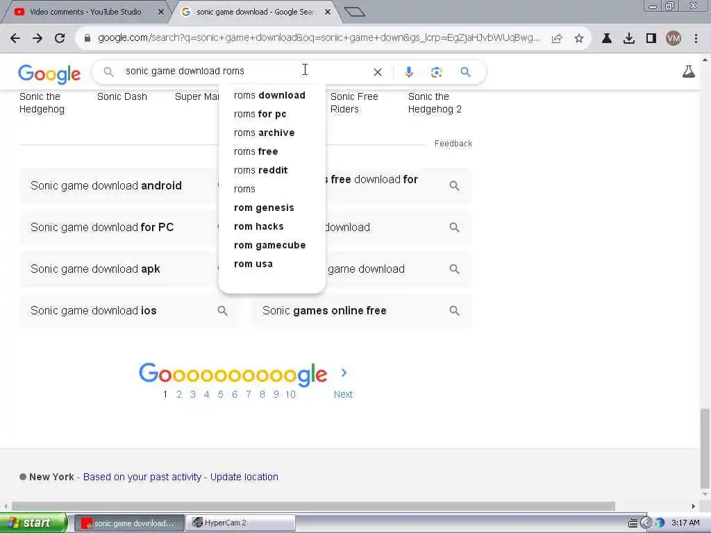Click the horizontal scrollbar thumb
The width and height of the screenshot is (711, 533).
[313, 506]
